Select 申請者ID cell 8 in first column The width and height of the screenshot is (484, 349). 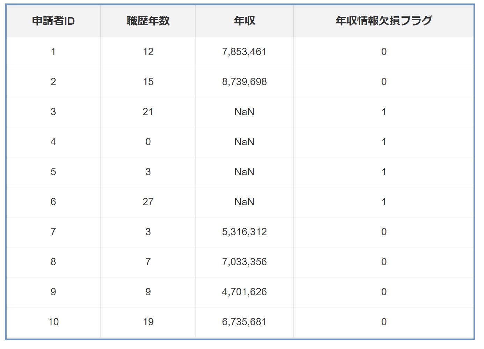point(53,262)
